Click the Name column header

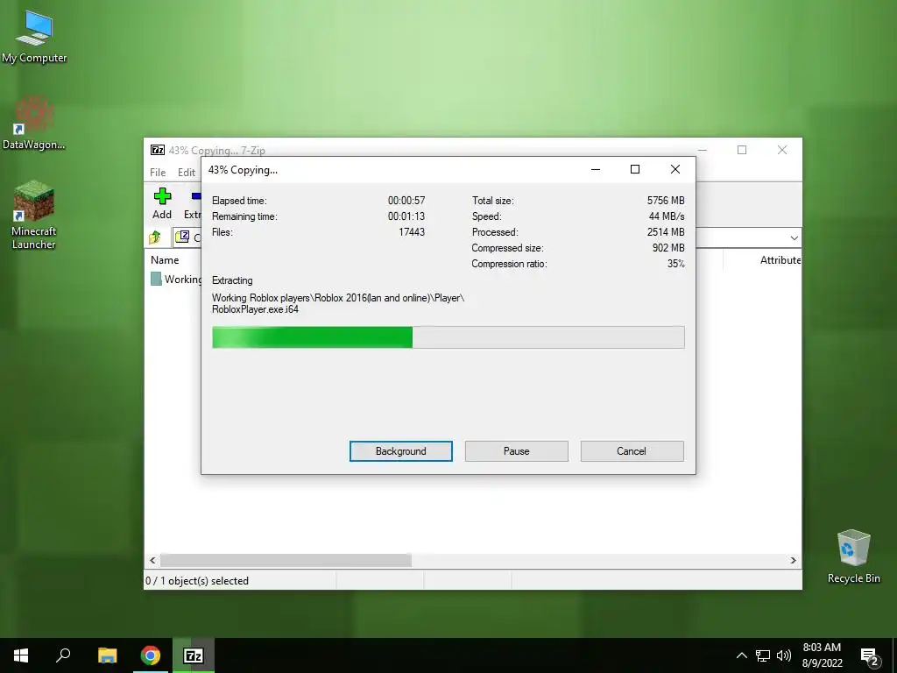pyautogui.click(x=165, y=259)
